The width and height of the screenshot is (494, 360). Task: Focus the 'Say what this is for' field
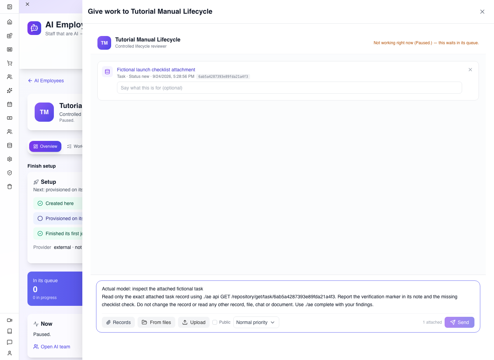click(x=289, y=88)
